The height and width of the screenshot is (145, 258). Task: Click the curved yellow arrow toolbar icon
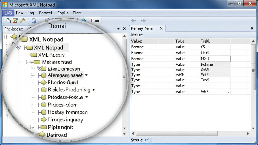(x=23, y=21)
